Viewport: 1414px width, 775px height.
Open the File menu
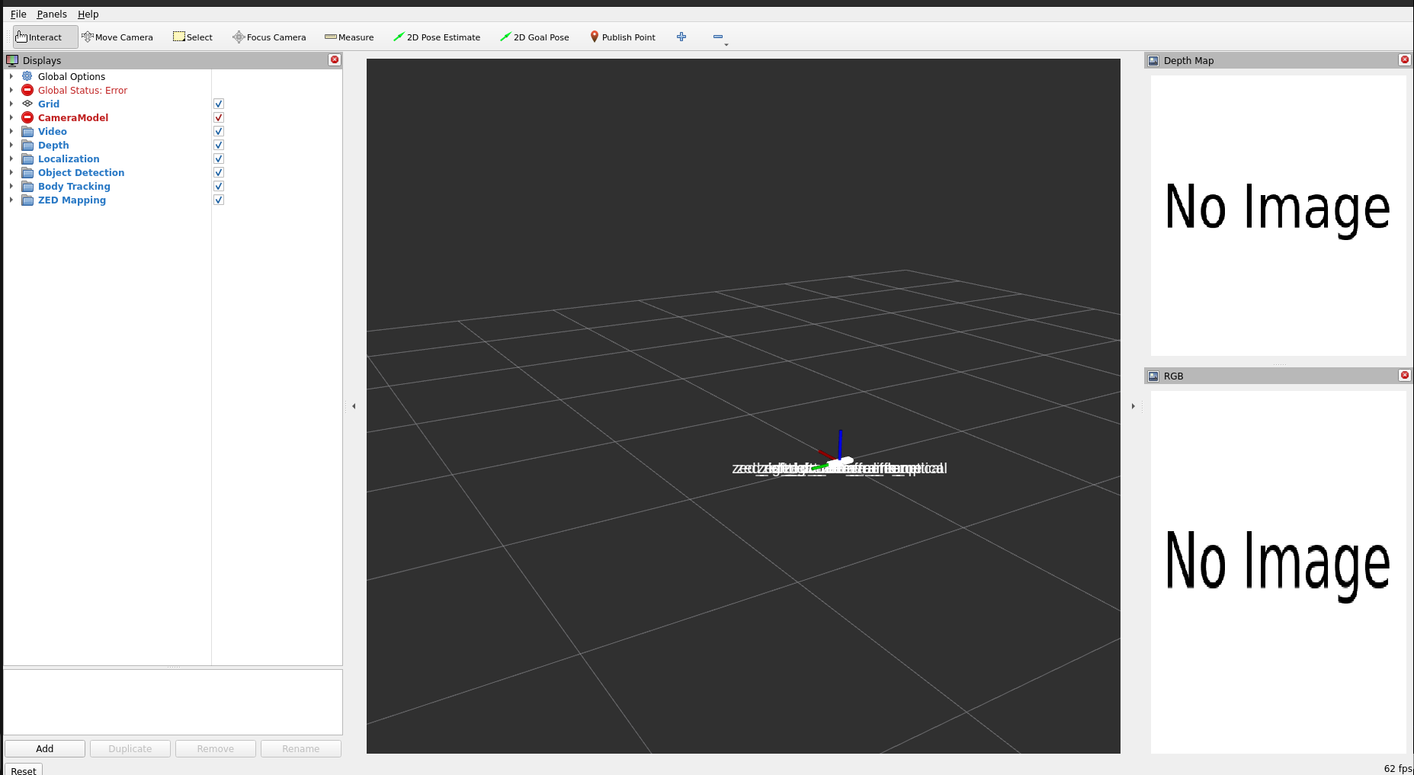[18, 14]
